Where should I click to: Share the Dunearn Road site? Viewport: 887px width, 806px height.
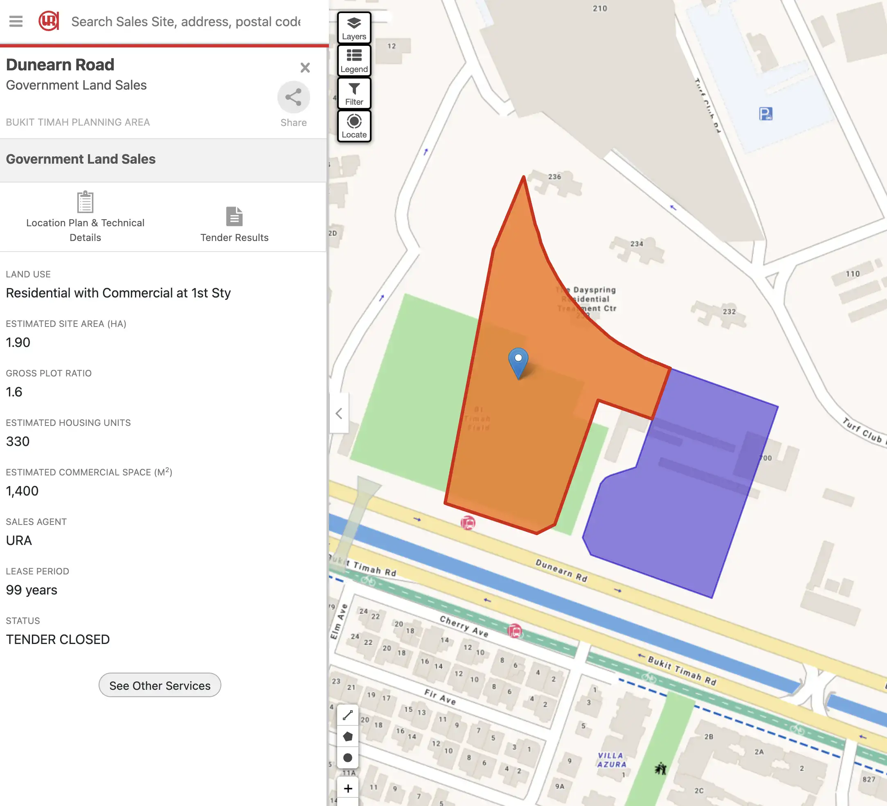293,98
